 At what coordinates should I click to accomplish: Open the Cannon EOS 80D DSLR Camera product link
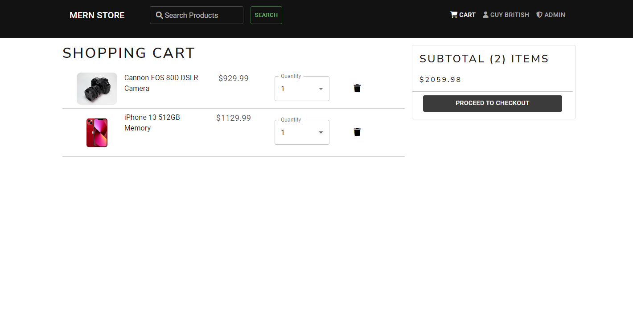point(161,83)
